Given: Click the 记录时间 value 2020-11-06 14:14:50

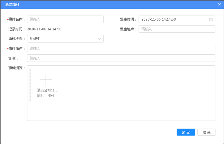Looking at the screenshot, I should 44,29.
